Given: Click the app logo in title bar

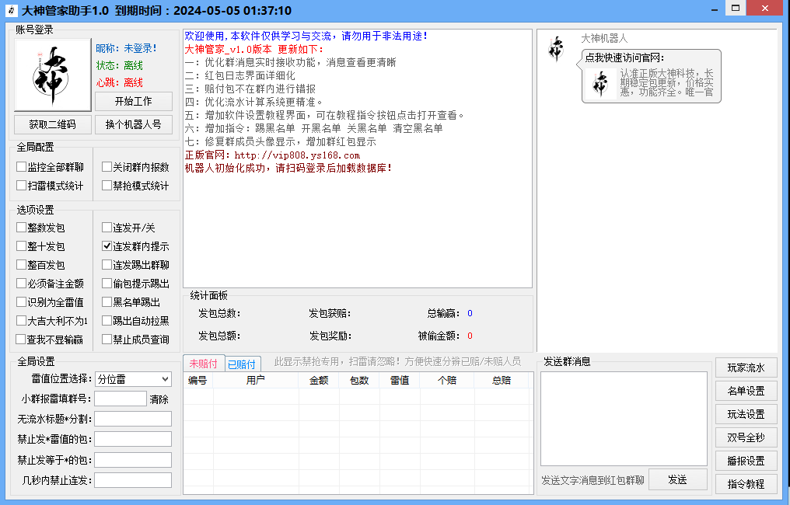Looking at the screenshot, I should [x=11, y=10].
